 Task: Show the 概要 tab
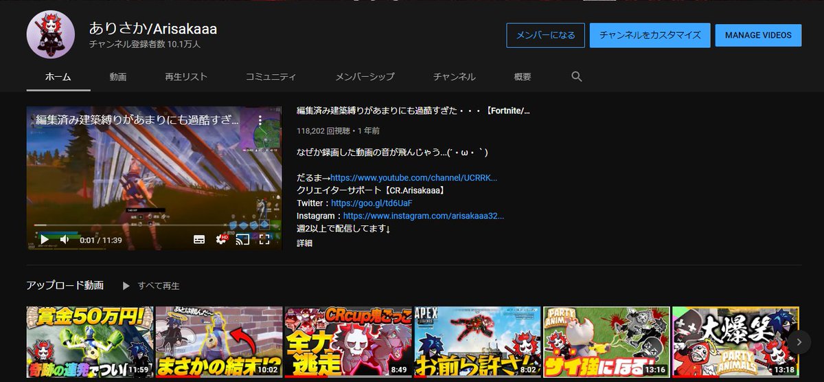click(523, 77)
